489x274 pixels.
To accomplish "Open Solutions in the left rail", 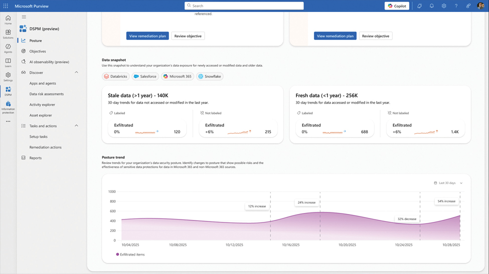I will coord(8,34).
